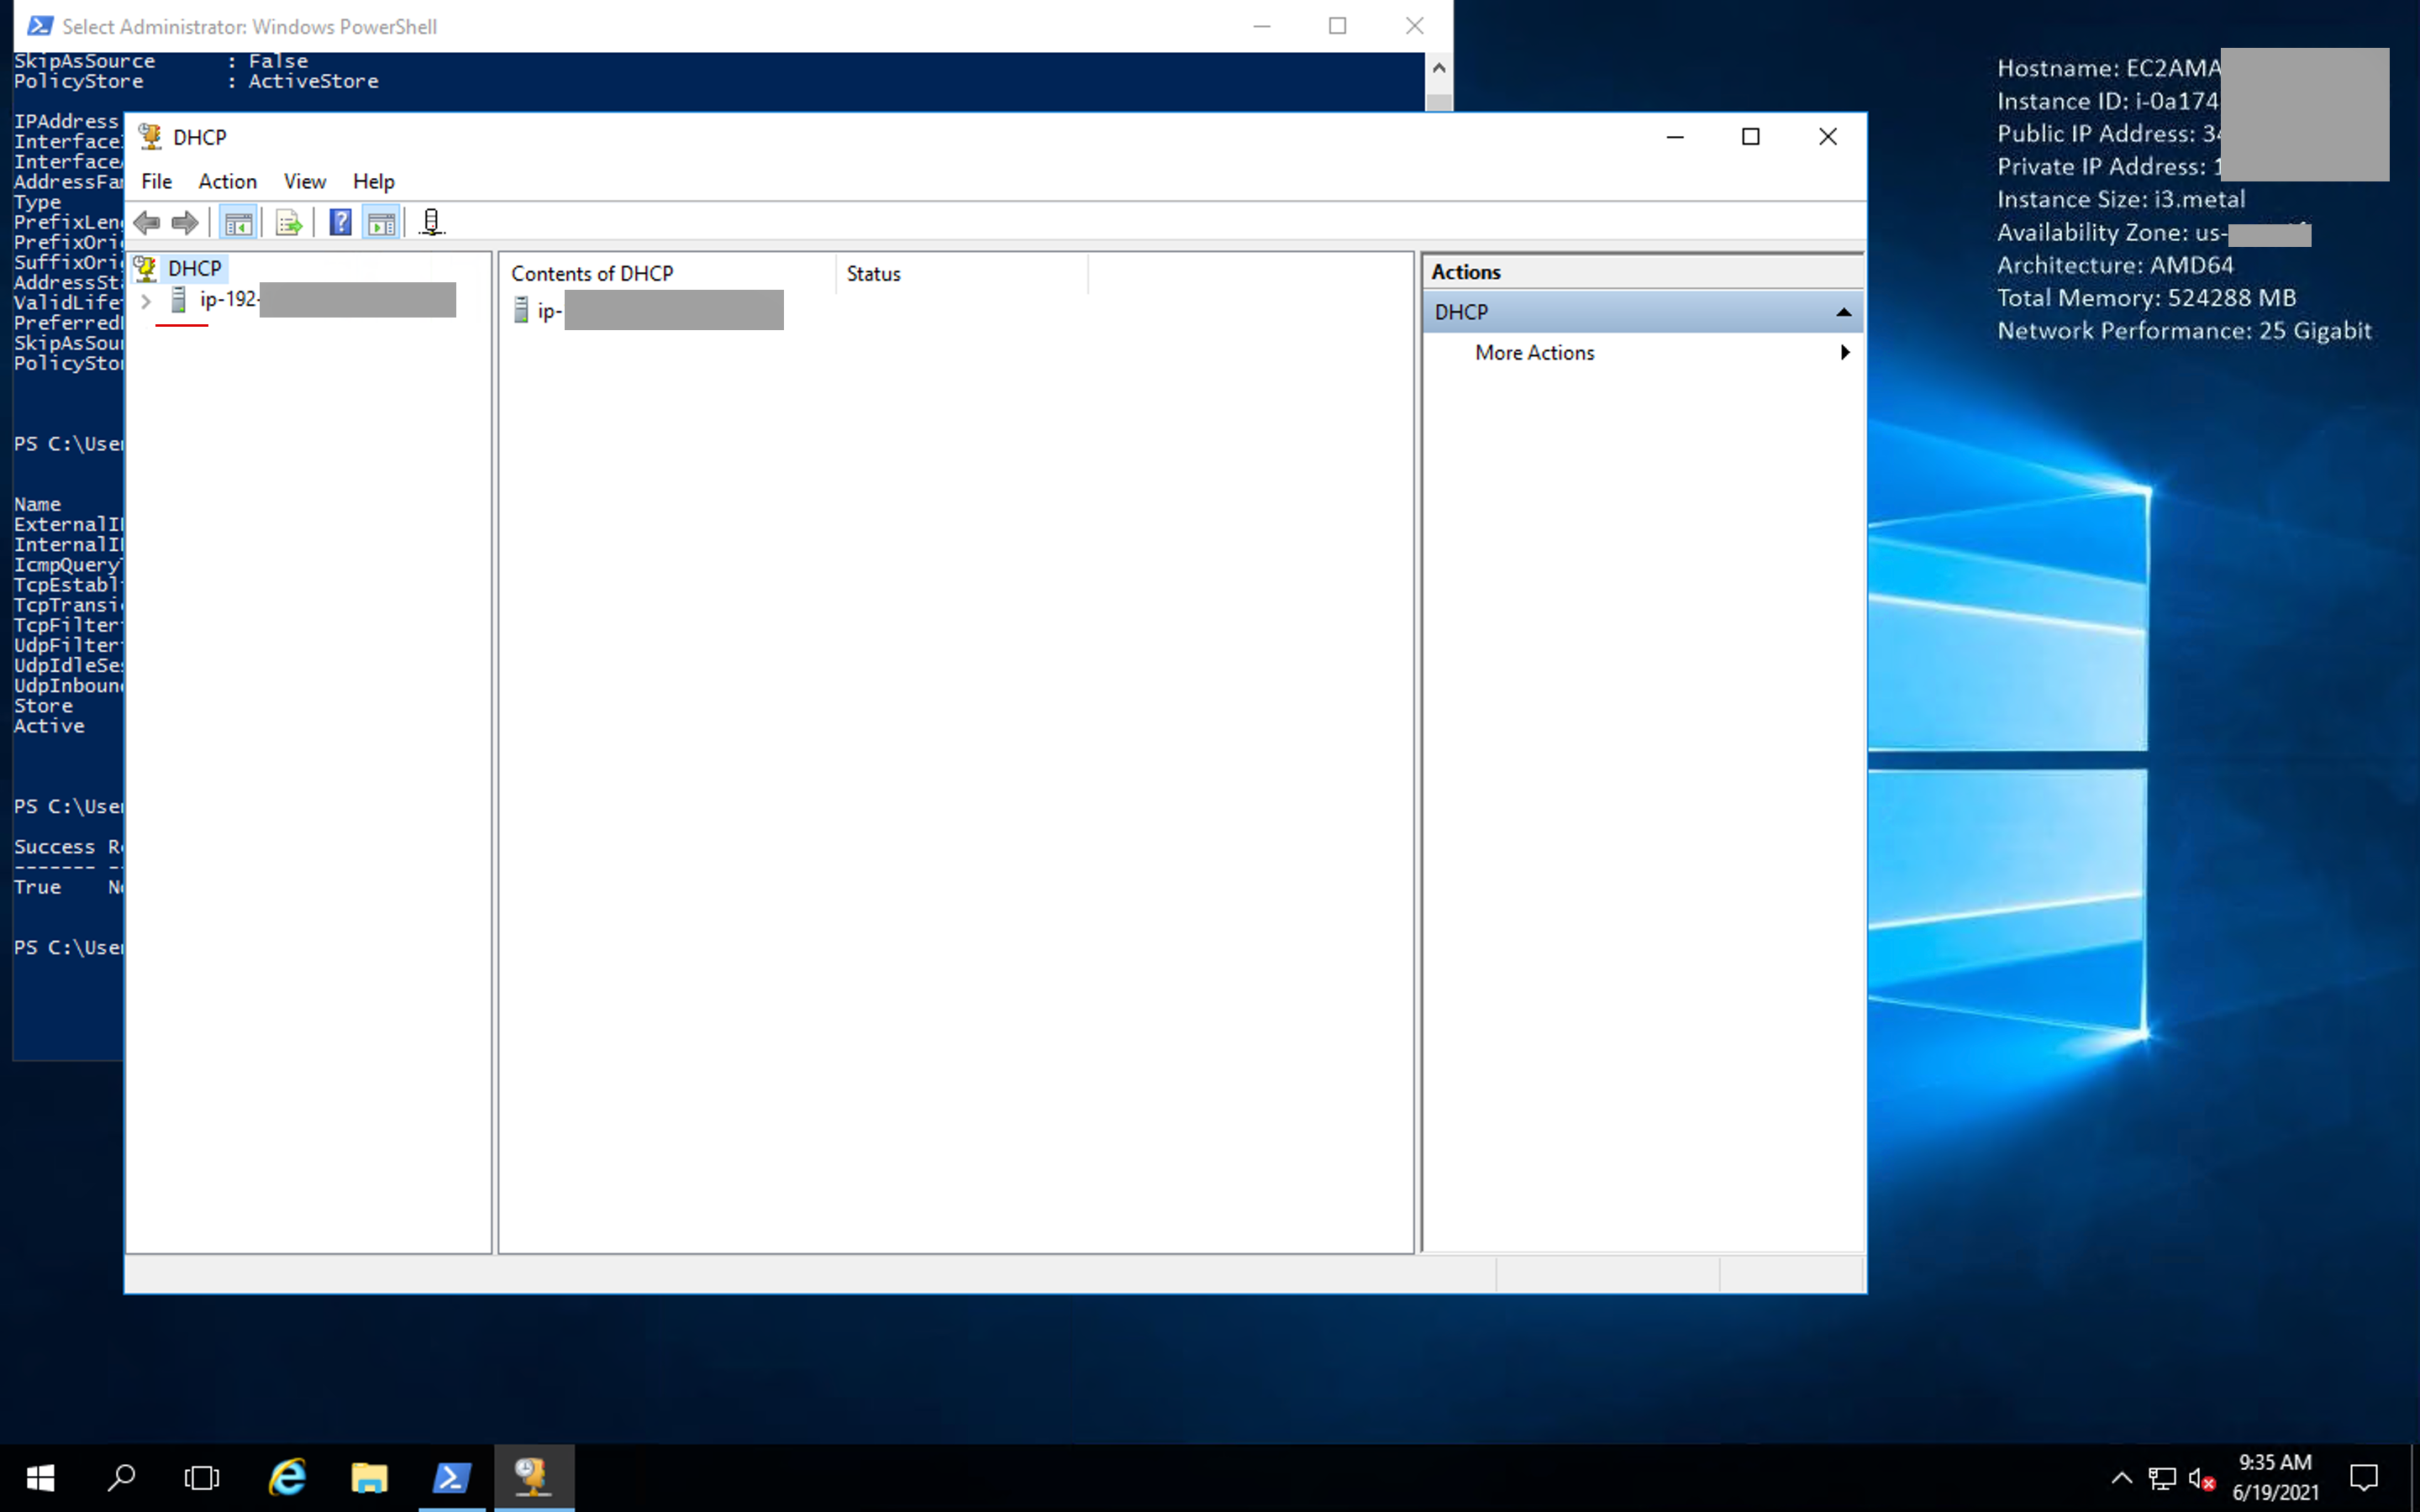The width and height of the screenshot is (2420, 1512).
Task: Open Task View from taskbar
Action: (x=202, y=1477)
